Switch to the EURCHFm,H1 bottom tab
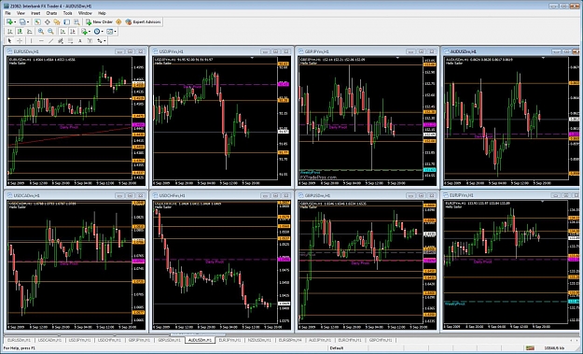The image size is (583, 354). coord(350,340)
